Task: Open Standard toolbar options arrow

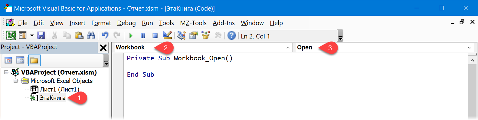Action: point(340,36)
